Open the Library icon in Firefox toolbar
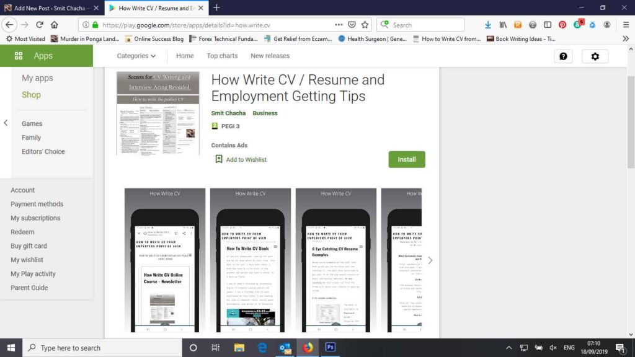Screen dimensions: 635x357 [x=502, y=25]
